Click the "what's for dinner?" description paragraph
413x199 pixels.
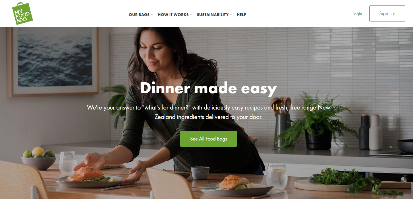(x=208, y=112)
